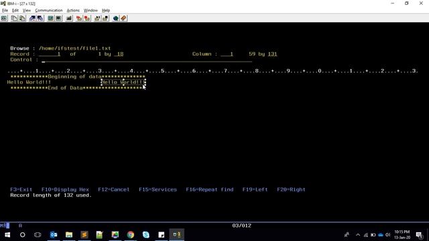Click the taskbar clock showing 10:15 PM
Screen dimensions: 429x241
[402, 235]
